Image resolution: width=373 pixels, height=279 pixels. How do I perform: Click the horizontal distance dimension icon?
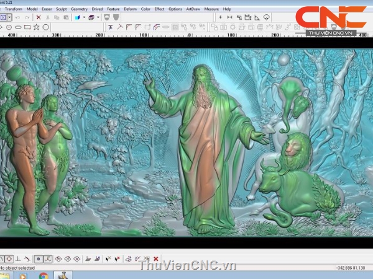pyautogui.click(x=229, y=17)
